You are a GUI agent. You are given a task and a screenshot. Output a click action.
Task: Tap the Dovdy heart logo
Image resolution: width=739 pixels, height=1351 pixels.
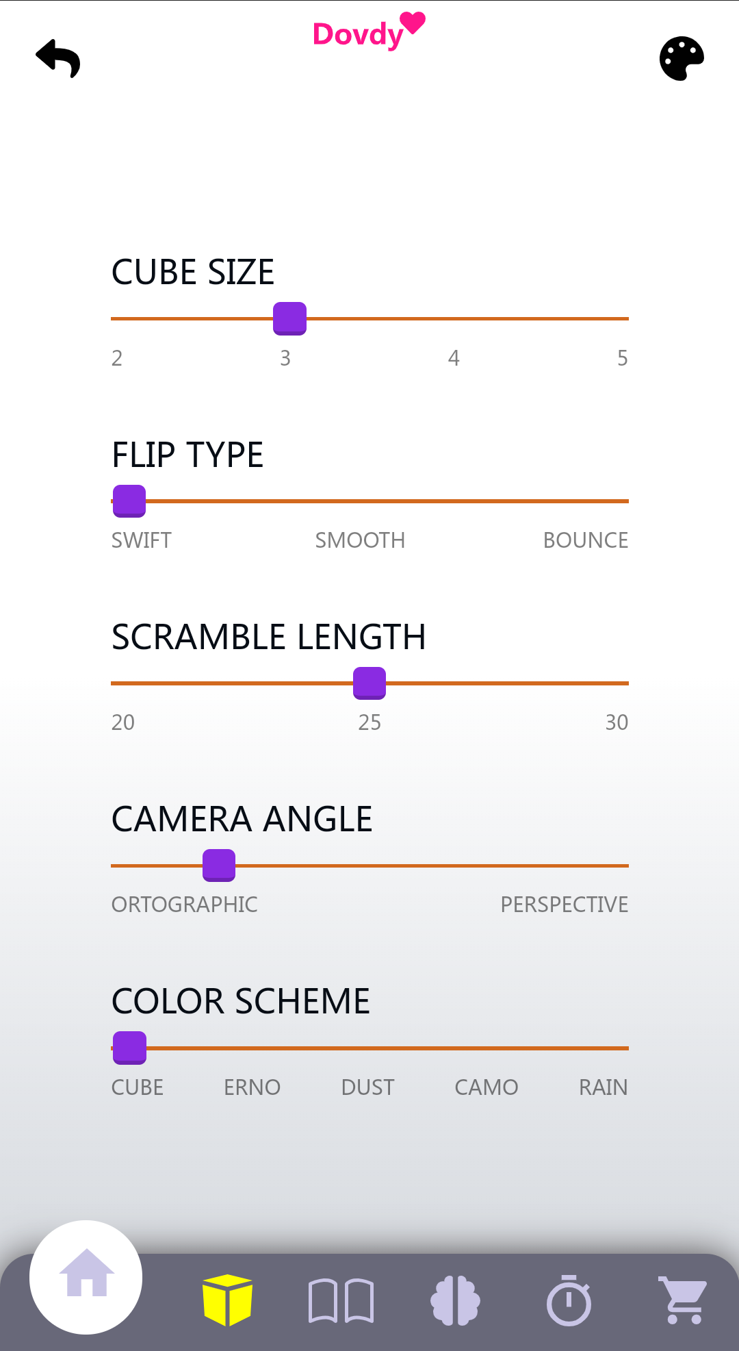coord(369,32)
